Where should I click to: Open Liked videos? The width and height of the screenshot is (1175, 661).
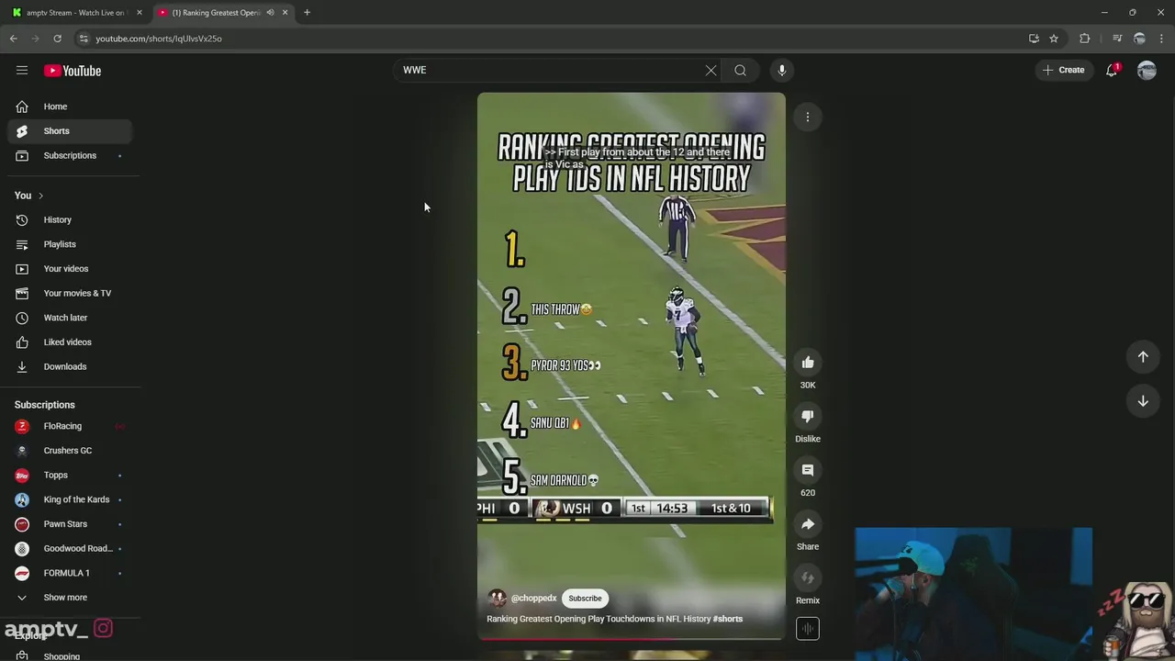[70, 342]
